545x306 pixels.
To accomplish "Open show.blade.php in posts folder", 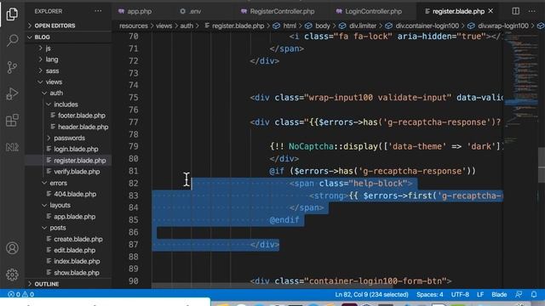I will coord(77,273).
